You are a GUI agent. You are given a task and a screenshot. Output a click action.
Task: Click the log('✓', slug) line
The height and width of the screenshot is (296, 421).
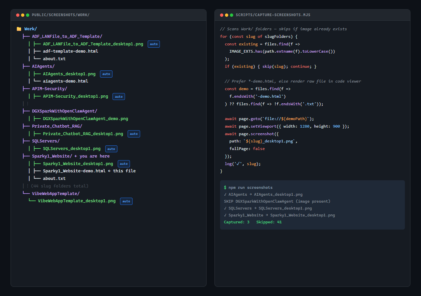243,164
